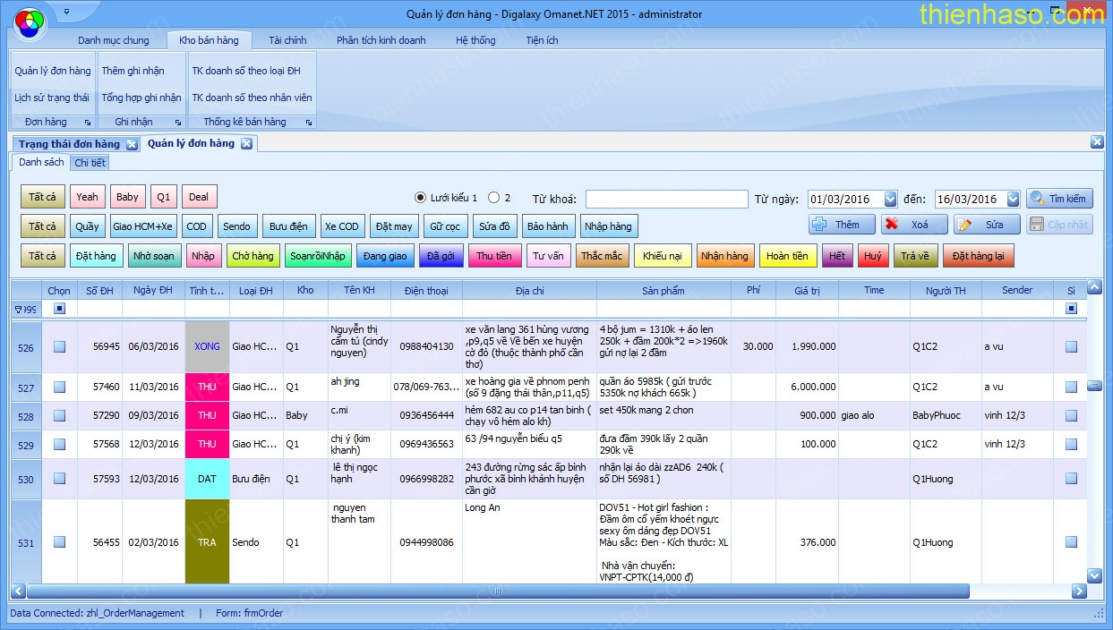Image resolution: width=1113 pixels, height=630 pixels.
Task: Switch to the Tài chính ribbon tab
Action: [287, 40]
